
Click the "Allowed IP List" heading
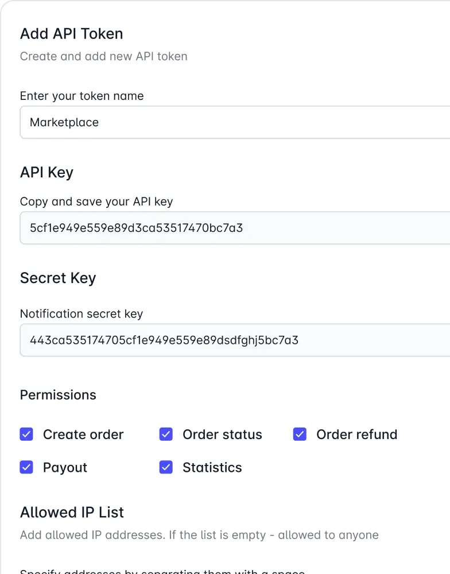click(x=72, y=512)
